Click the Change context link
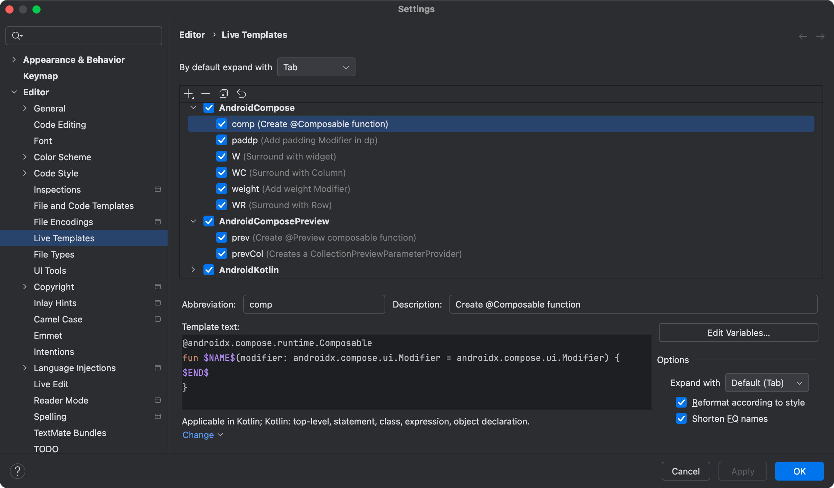The image size is (834, 488). tap(198, 435)
